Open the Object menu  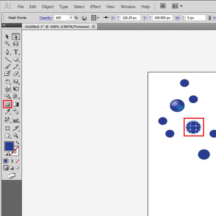48,6
